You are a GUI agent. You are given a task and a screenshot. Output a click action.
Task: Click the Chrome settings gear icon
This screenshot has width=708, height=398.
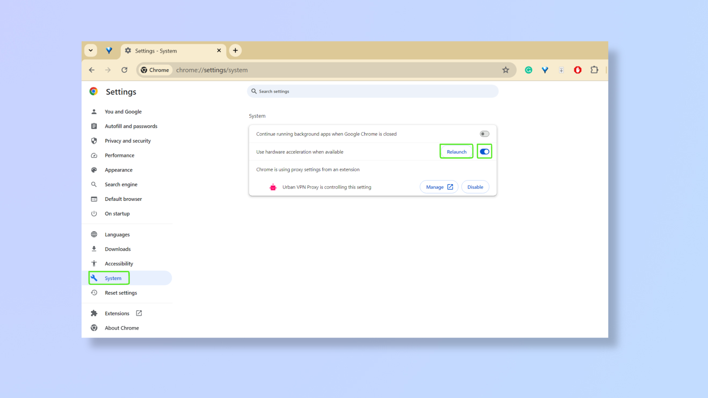pyautogui.click(x=128, y=50)
